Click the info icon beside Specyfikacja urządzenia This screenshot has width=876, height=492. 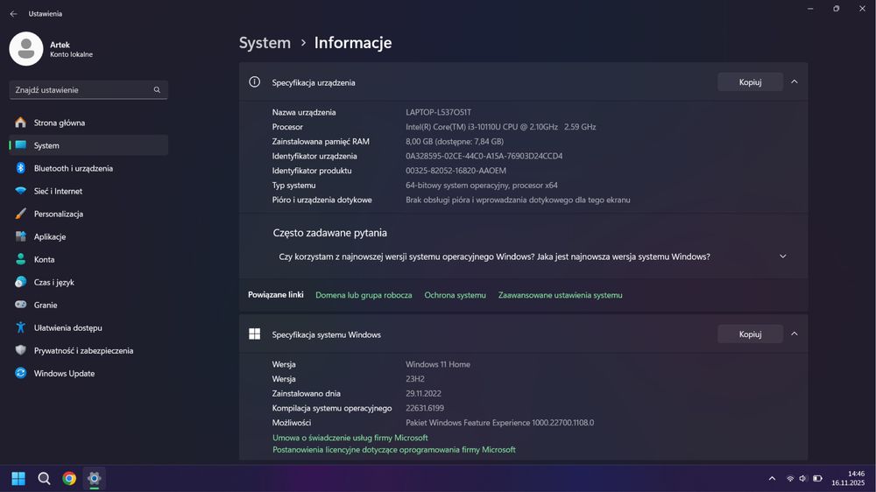tap(254, 82)
